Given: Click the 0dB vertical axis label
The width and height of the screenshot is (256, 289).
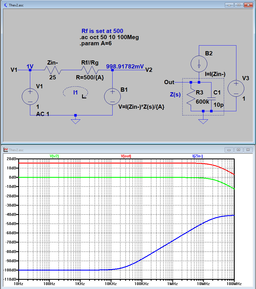Looking at the screenshot, I should coord(13,177).
